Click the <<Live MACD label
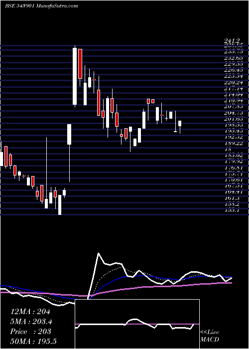249x349 pixels. [210, 336]
